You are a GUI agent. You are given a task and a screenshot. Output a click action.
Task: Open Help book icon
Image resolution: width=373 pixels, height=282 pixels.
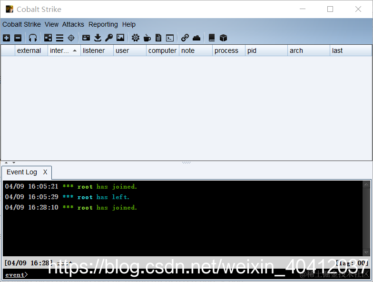[212, 38]
